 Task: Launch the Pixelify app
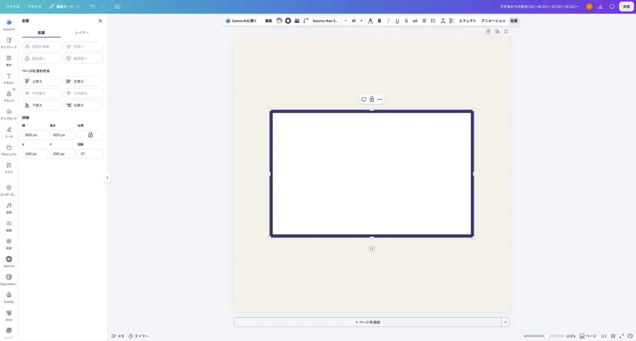[9, 297]
